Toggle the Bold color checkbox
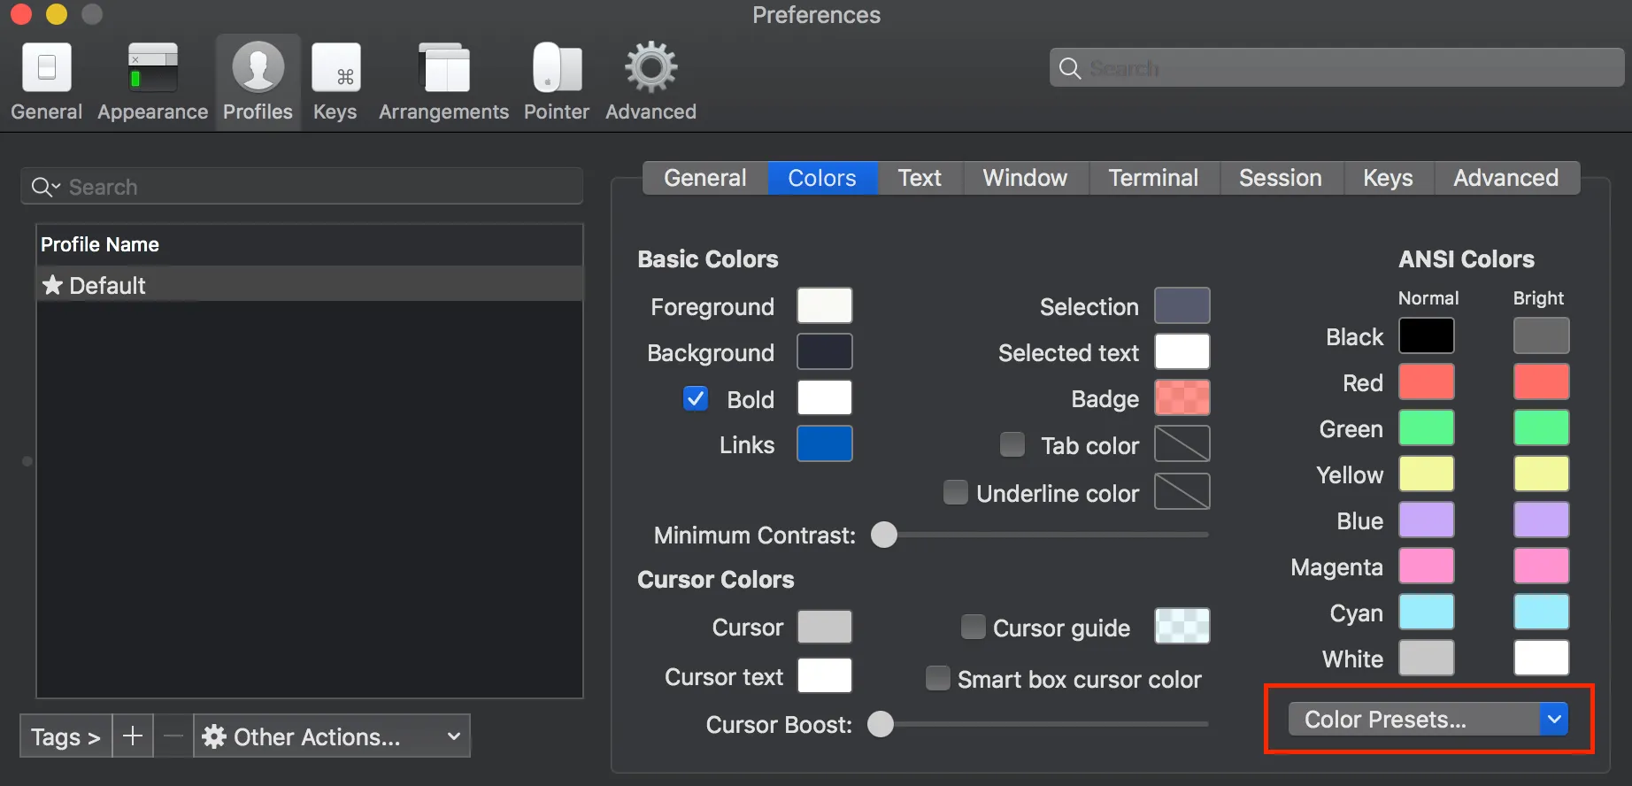1632x786 pixels. tap(696, 398)
